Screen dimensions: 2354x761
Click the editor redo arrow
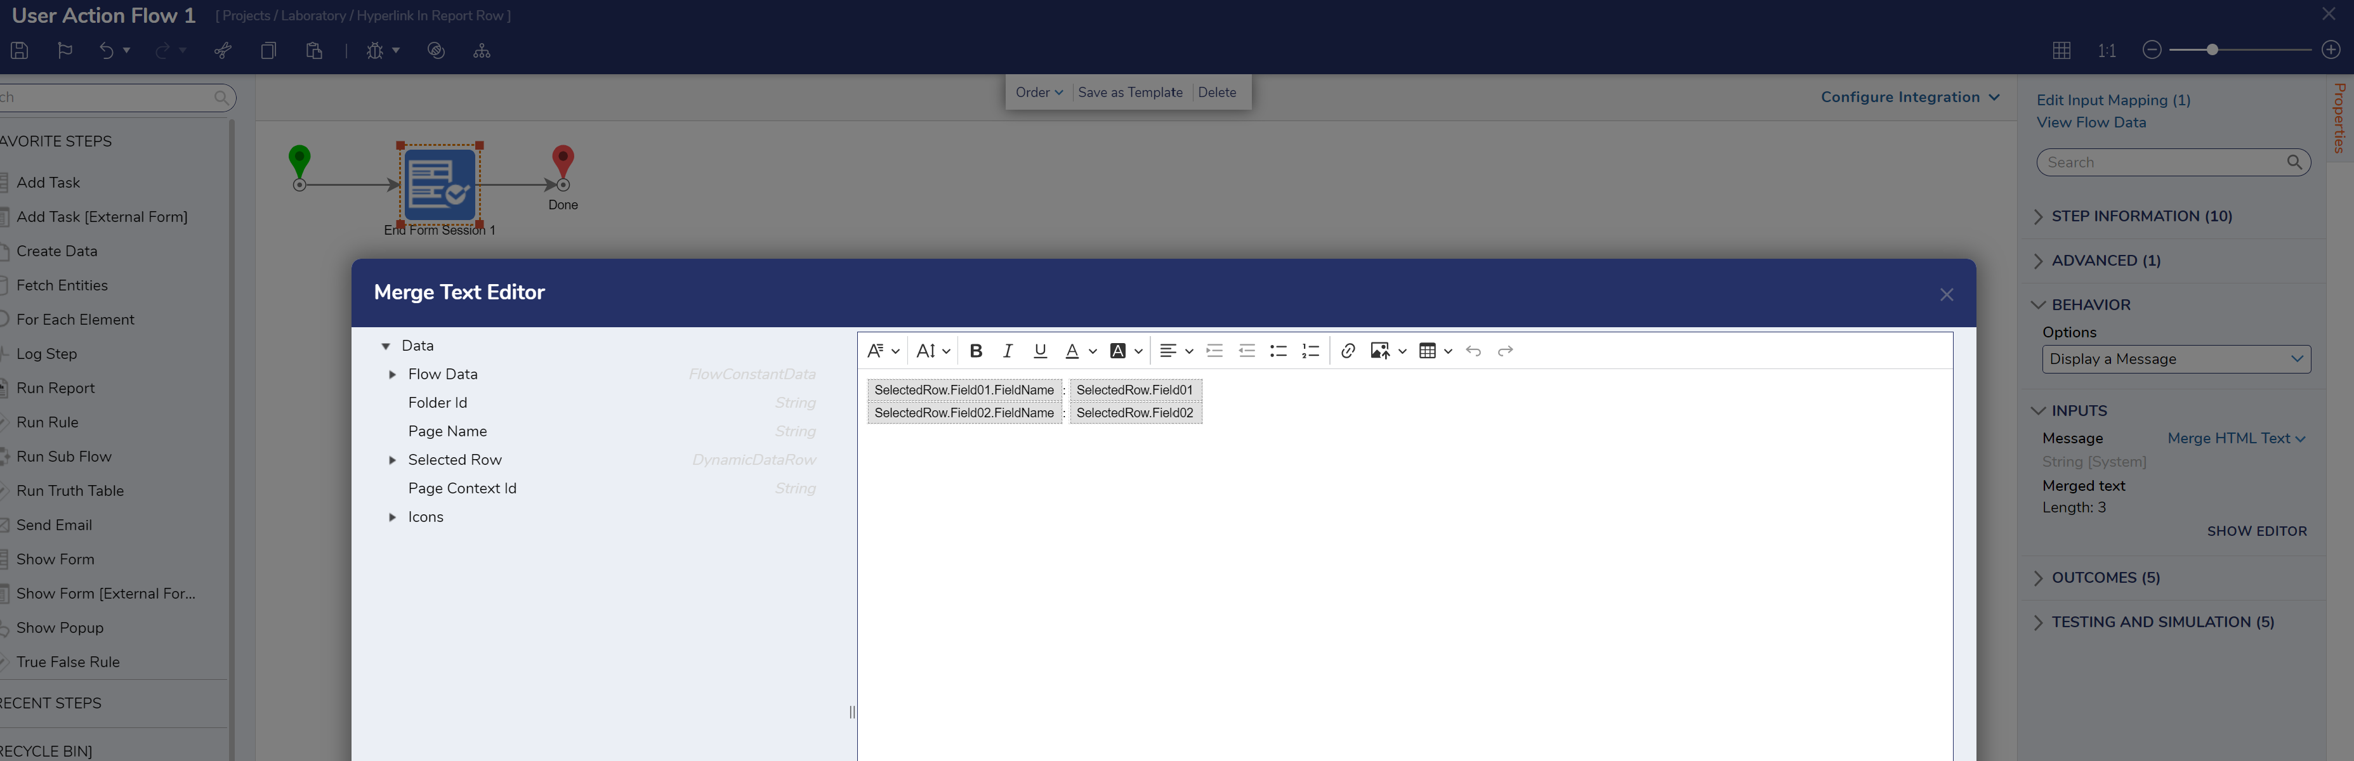coord(1505,351)
